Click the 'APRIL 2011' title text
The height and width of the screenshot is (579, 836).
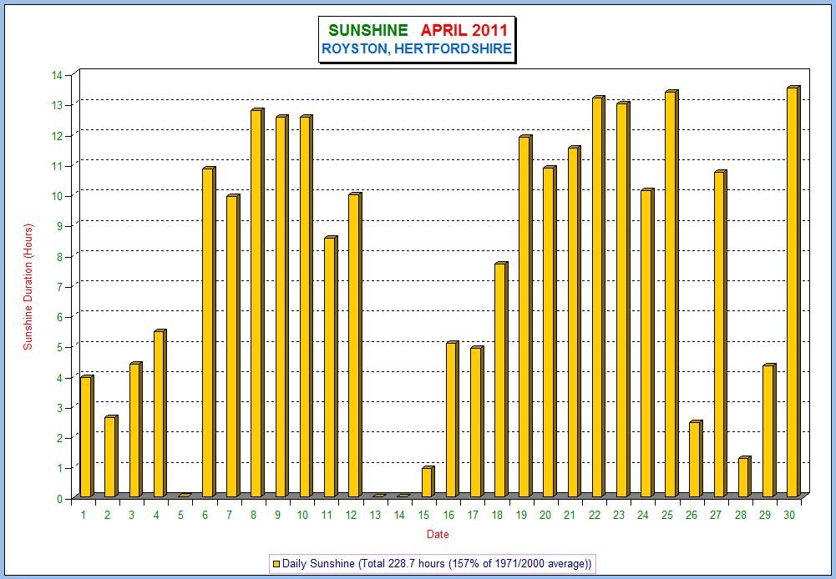click(464, 30)
